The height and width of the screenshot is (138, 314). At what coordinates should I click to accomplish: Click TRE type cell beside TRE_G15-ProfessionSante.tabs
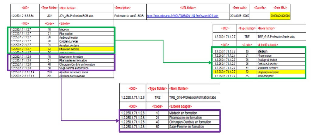[247, 37]
